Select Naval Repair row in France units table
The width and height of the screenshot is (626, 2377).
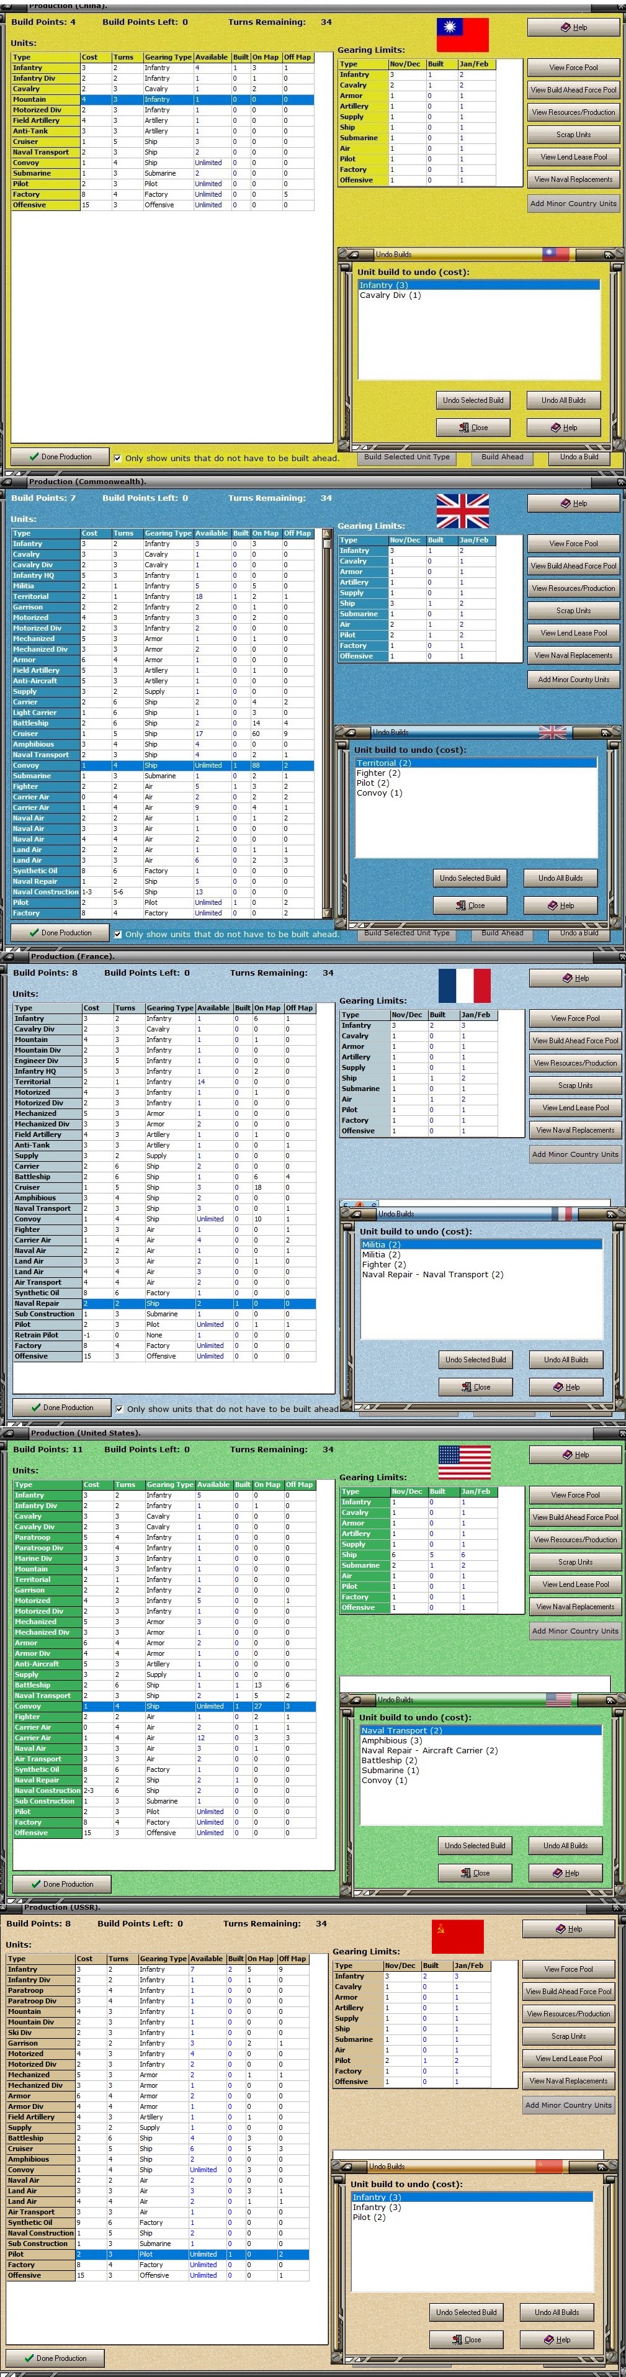tap(164, 1304)
